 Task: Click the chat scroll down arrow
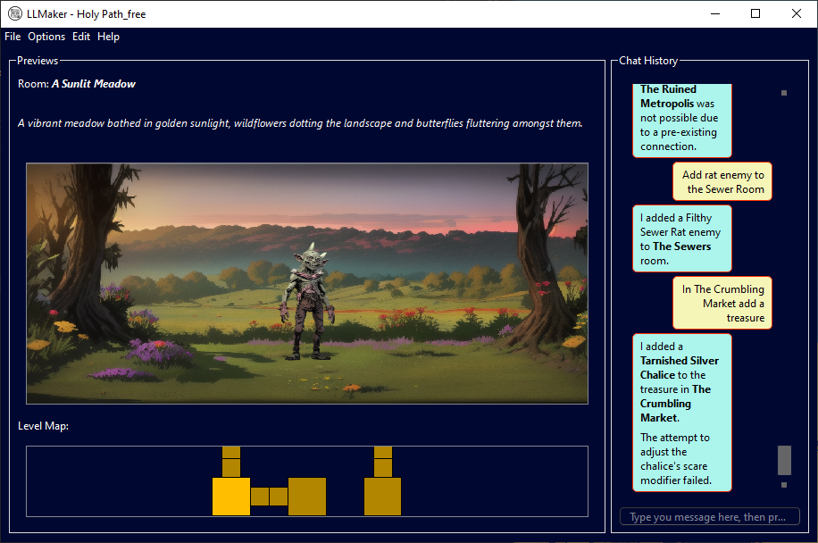pos(784,485)
